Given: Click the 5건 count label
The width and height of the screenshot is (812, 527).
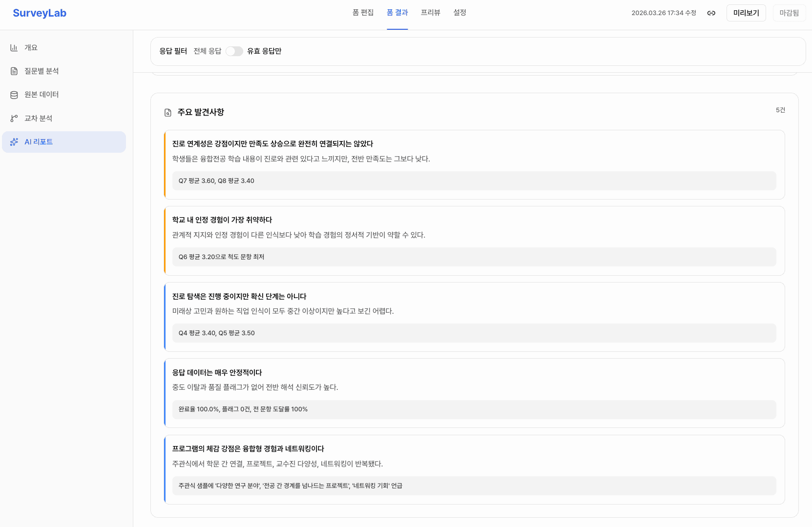Looking at the screenshot, I should 780,110.
